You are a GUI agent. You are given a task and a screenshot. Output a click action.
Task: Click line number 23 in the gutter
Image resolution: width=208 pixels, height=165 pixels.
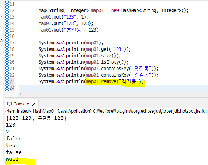12,81
